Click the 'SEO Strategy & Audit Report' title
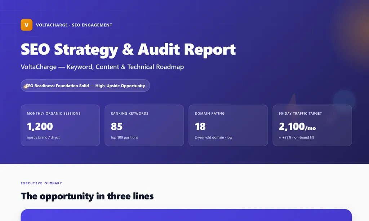Screen dimensions: 369x221 coord(128,50)
